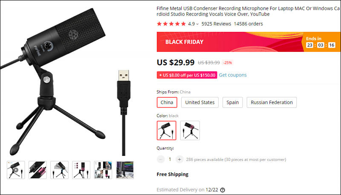Select the pink microphone color swatch
Screen dimensions: 341x195
click(190, 130)
